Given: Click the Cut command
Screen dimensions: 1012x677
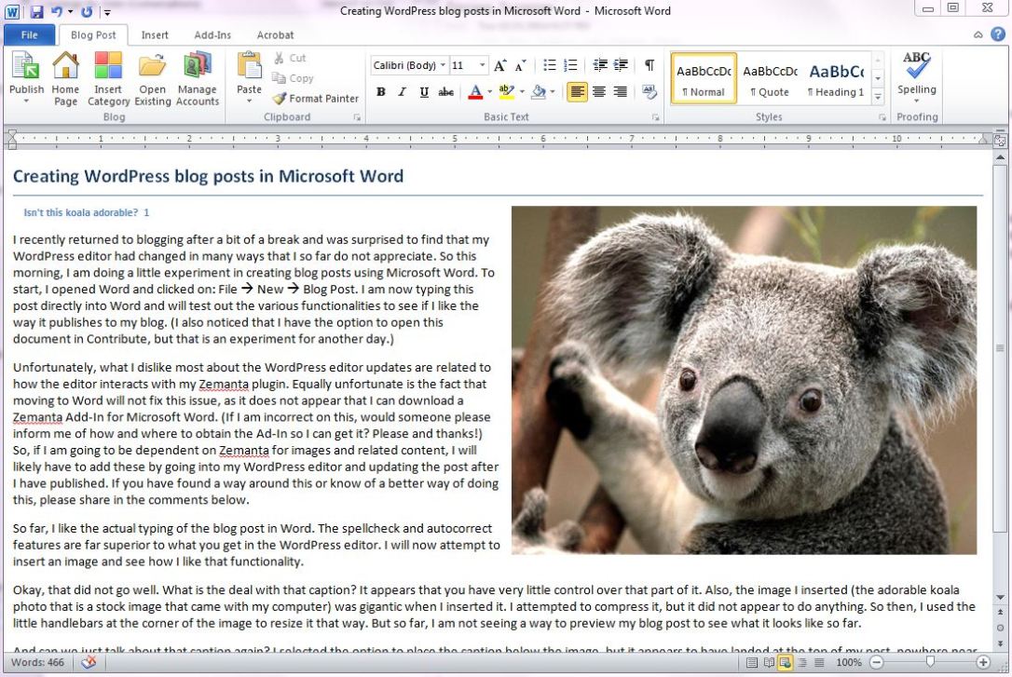Looking at the screenshot, I should click(x=289, y=58).
